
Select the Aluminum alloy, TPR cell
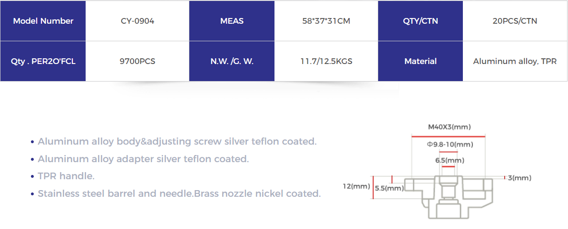[515, 62]
